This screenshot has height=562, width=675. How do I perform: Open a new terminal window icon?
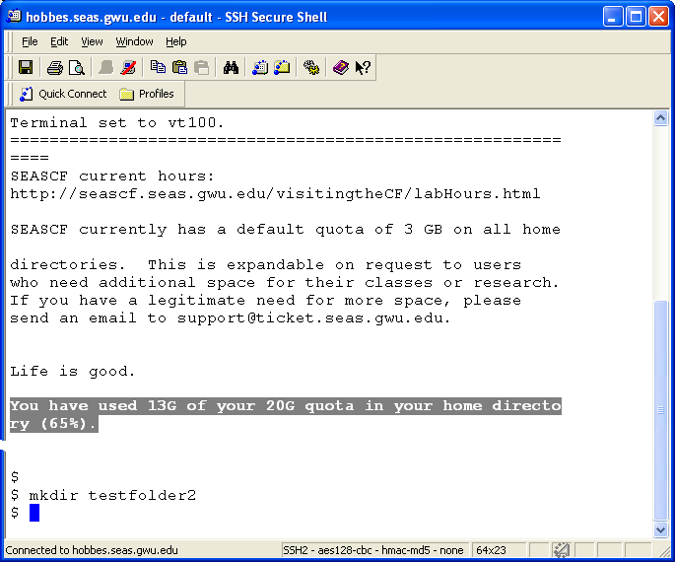tap(261, 68)
